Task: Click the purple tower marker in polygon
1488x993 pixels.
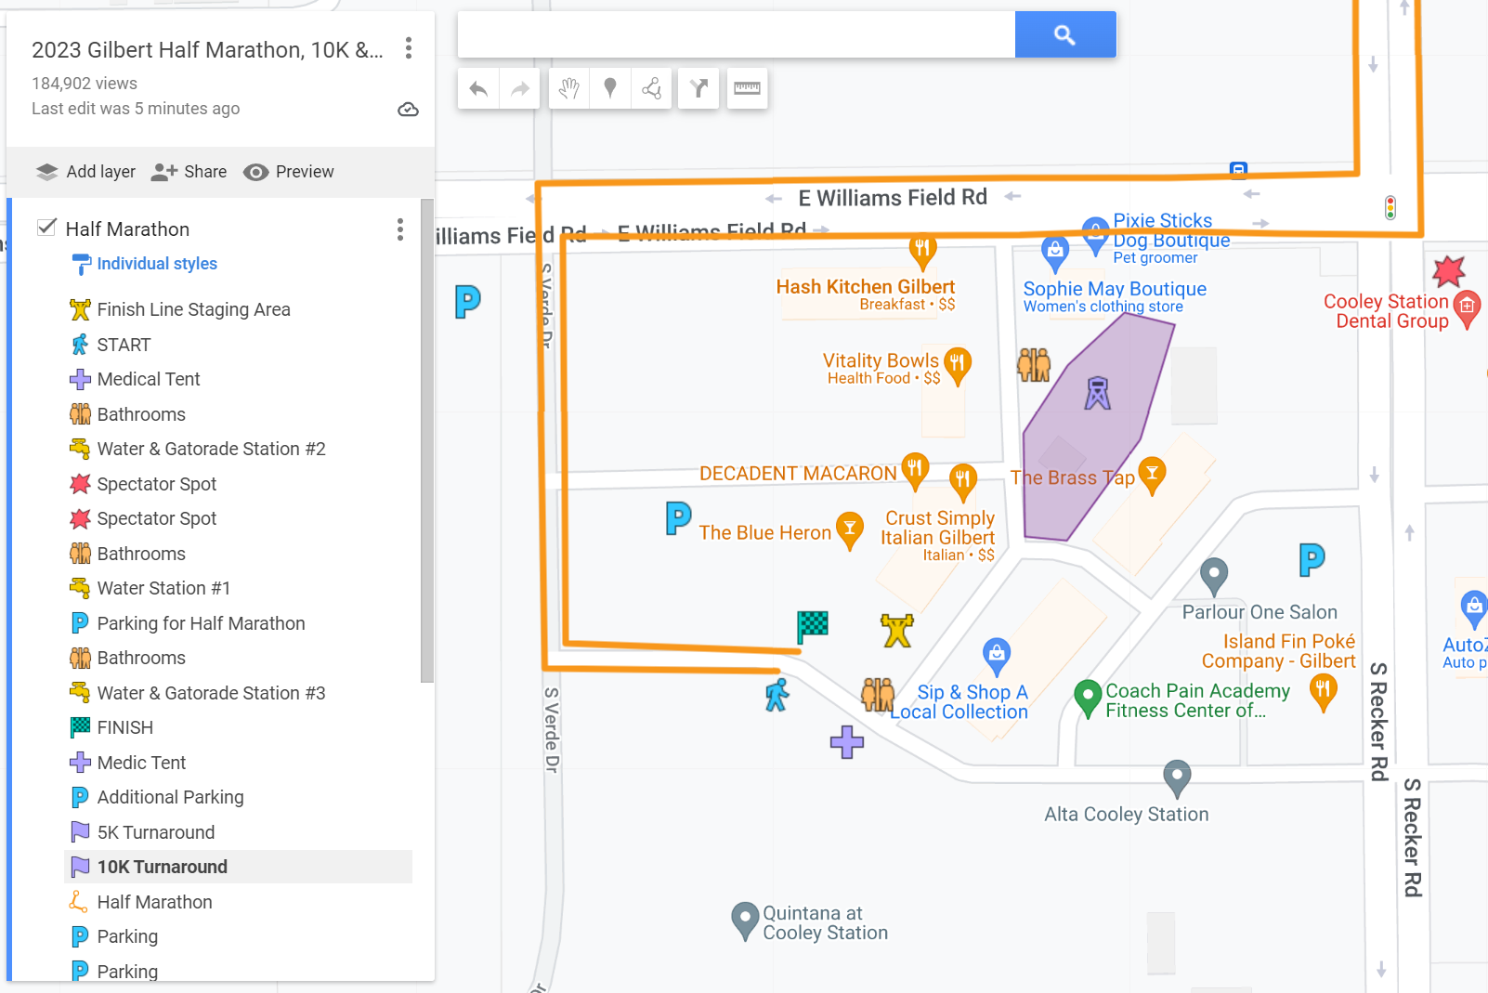Action: (x=1098, y=393)
